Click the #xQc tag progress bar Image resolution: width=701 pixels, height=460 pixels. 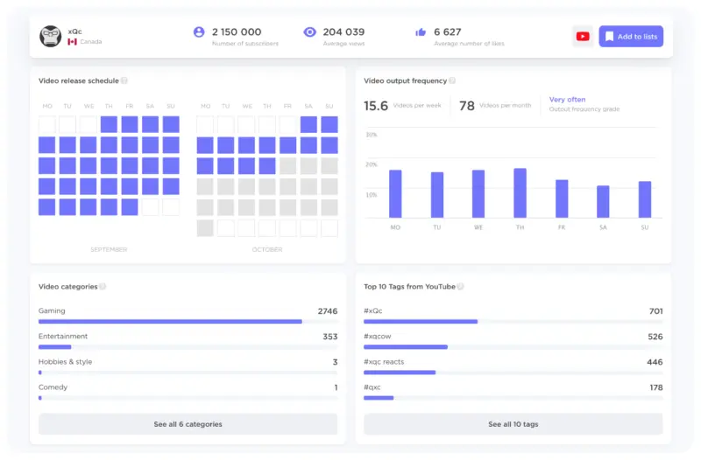[x=421, y=322]
